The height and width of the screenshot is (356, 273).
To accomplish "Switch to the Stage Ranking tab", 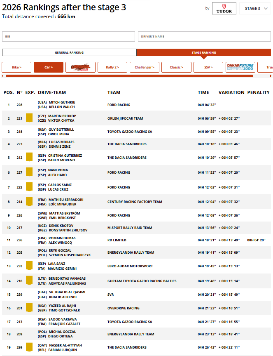I will click(x=204, y=52).
